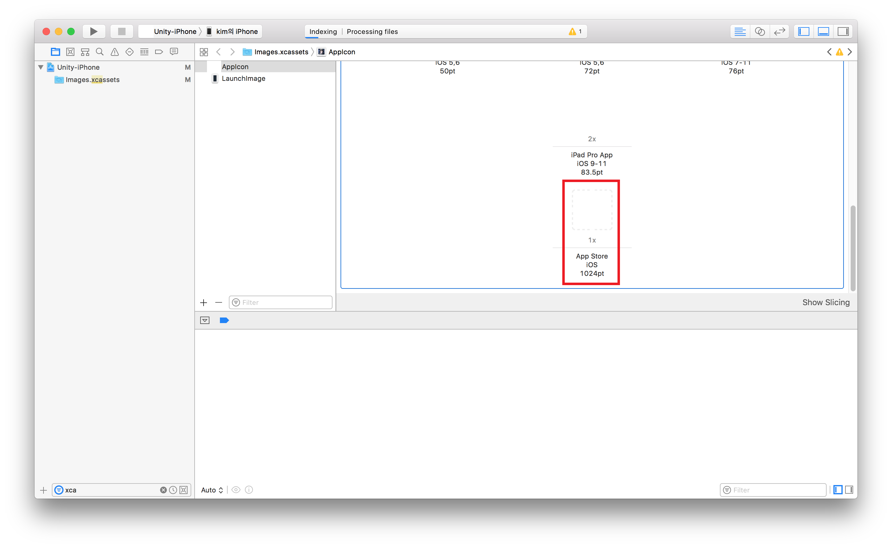The image size is (892, 548).
Task: Click the Run (play) button
Action: (93, 31)
